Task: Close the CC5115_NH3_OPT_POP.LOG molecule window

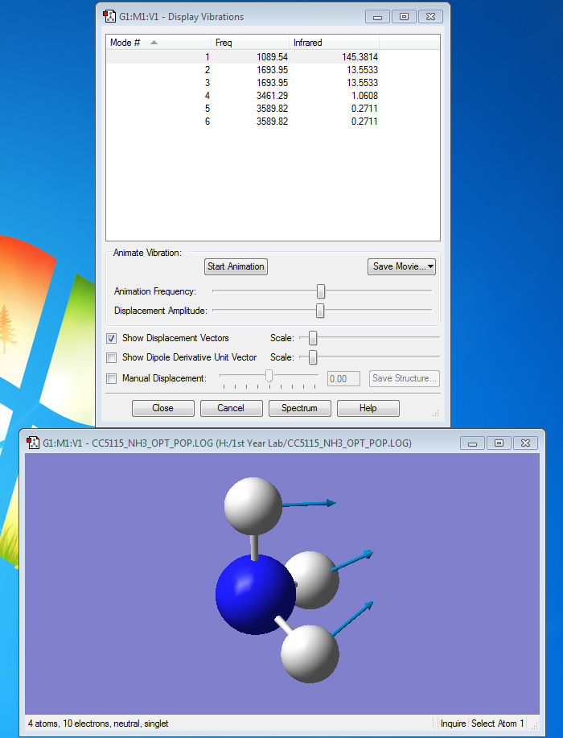Action: tap(525, 443)
